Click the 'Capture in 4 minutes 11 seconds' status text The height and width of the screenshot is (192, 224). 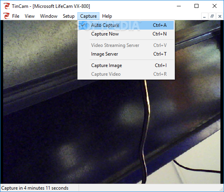35,188
